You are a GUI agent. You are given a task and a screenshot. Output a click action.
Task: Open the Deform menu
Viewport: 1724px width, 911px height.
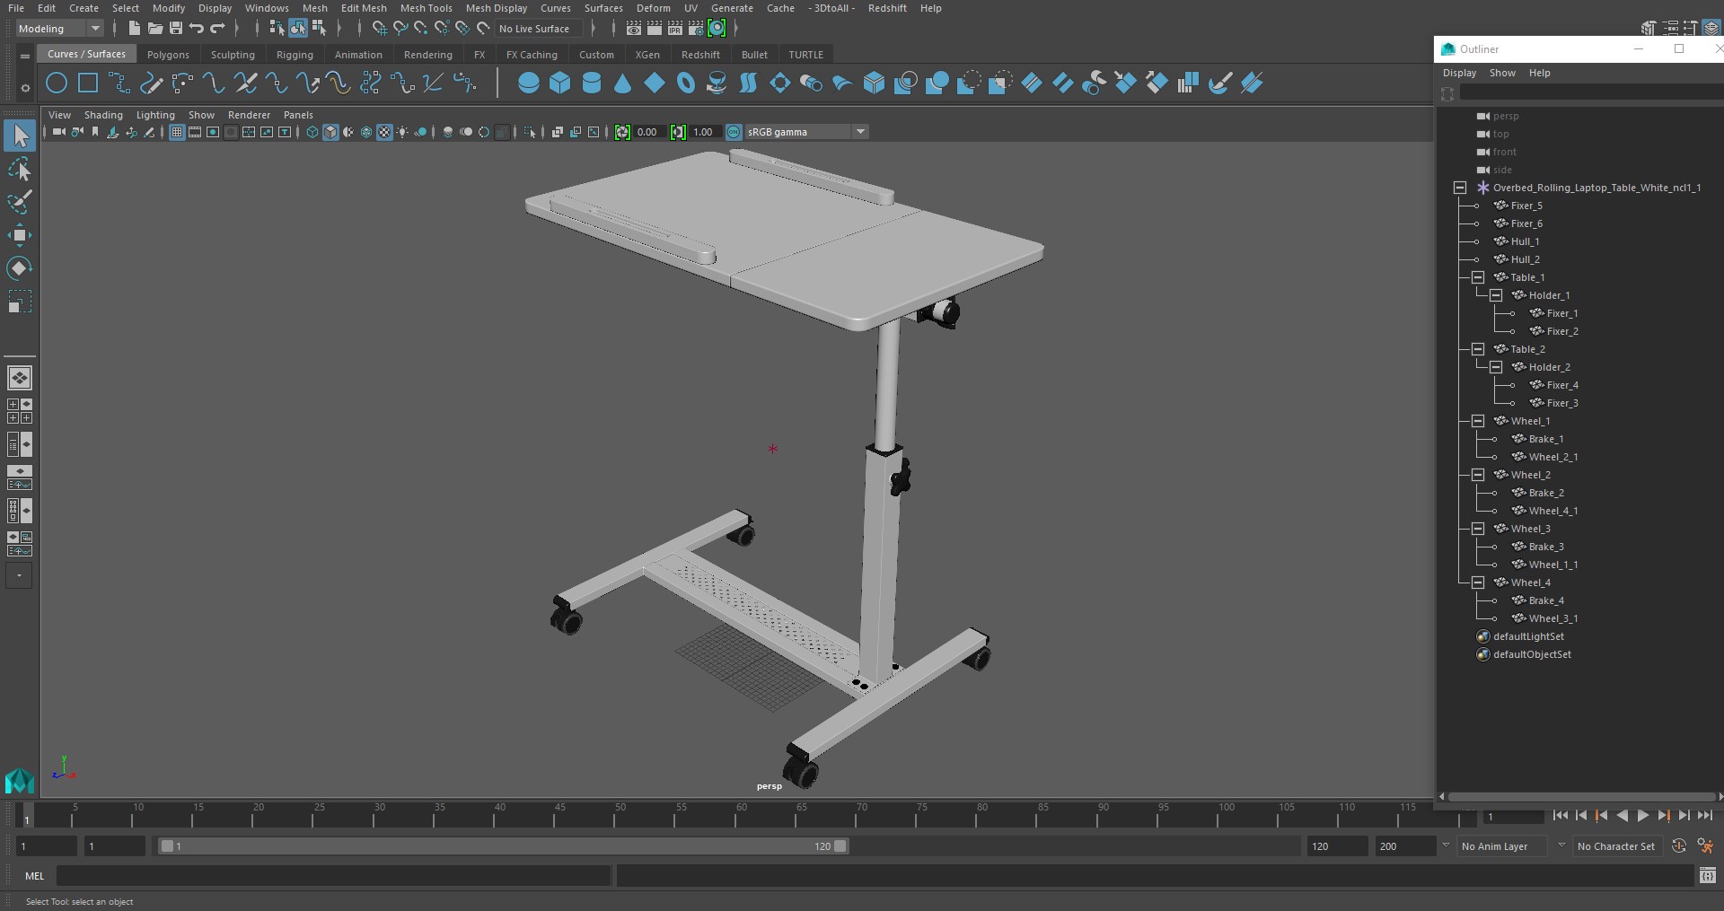653,8
